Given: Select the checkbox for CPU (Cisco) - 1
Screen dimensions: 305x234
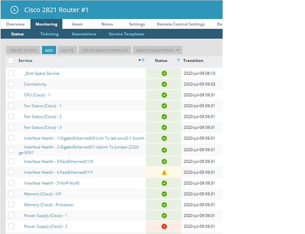Looking at the screenshot, I should pos(11,95).
